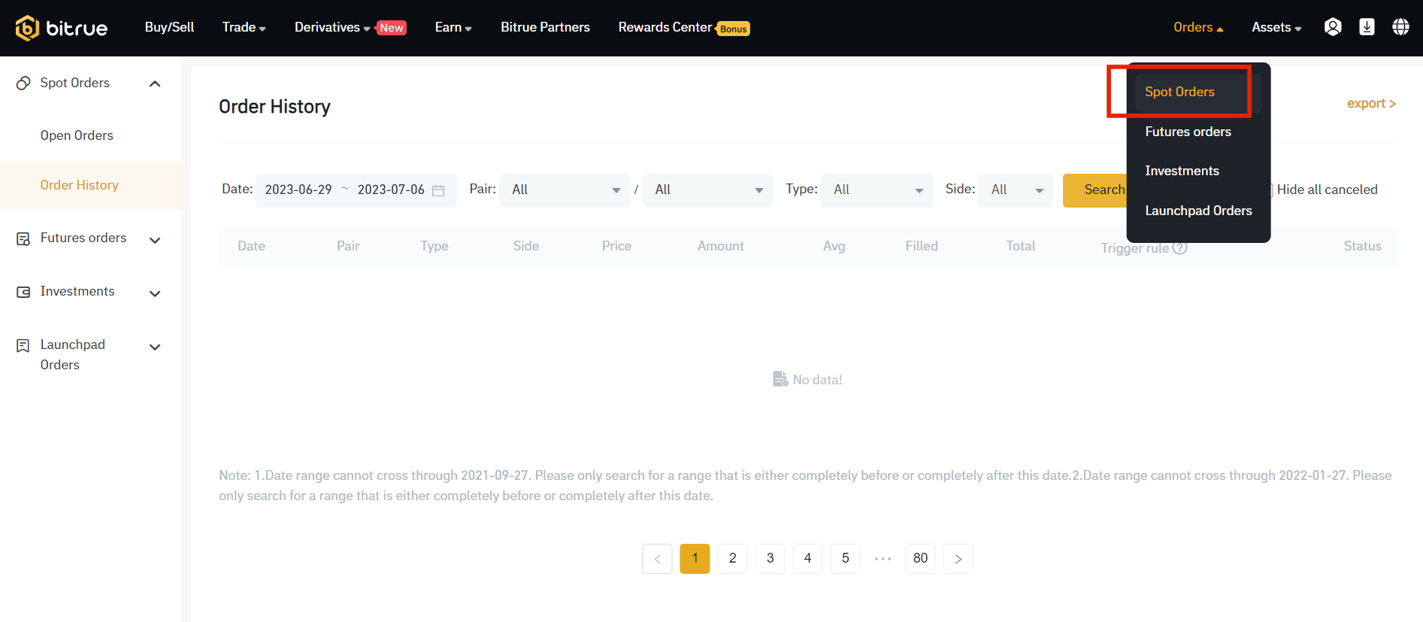
Task: Click the Total column header
Action: 1020,246
